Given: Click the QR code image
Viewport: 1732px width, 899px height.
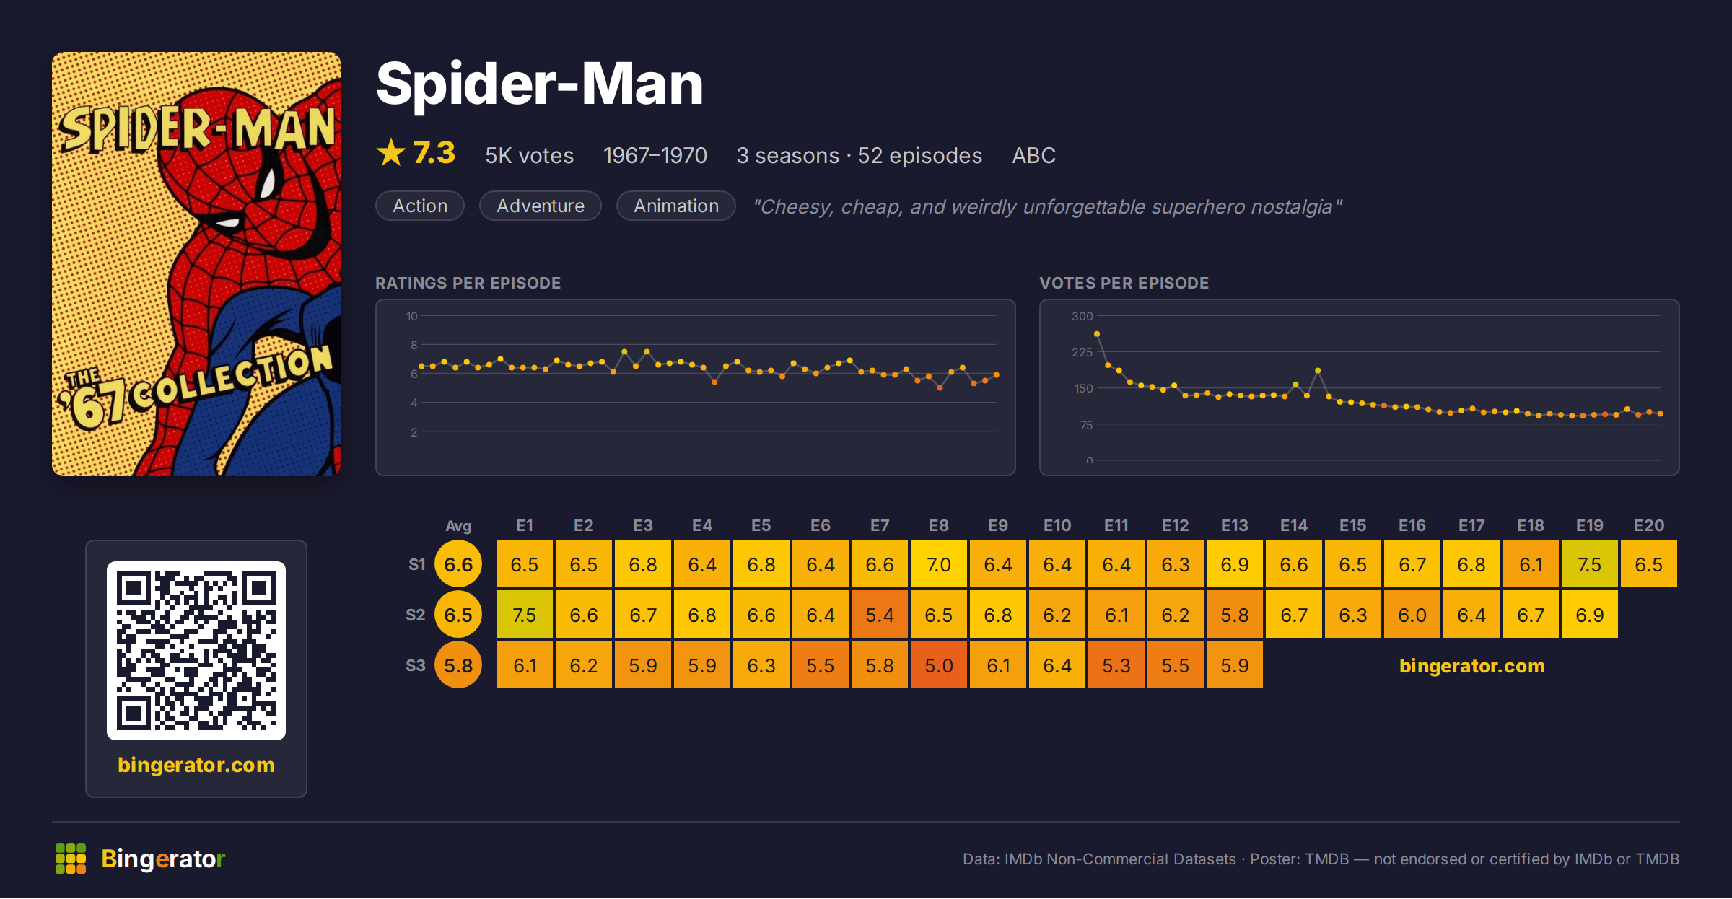Looking at the screenshot, I should tap(196, 651).
